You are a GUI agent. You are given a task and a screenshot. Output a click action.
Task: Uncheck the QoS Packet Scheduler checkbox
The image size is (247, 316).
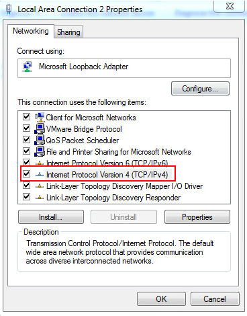26,140
